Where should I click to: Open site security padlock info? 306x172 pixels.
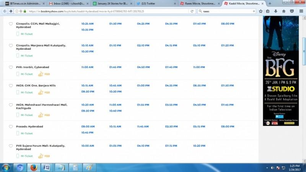pyautogui.click(x=25, y=11)
